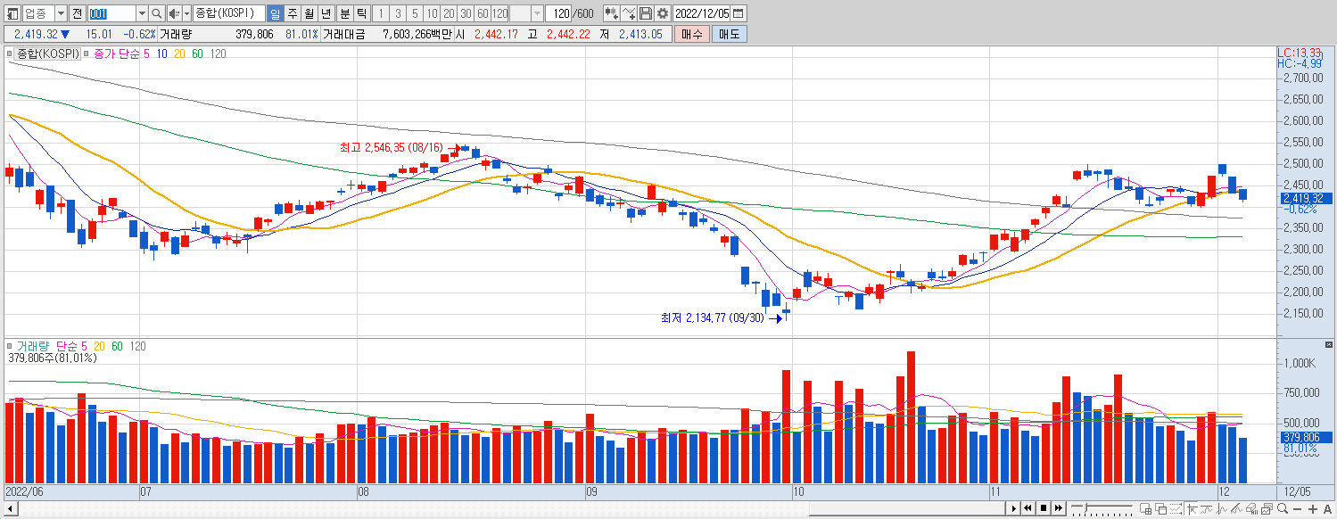1337x519 pixels.
Task: Select the crosshair pointer tool icon
Action: click(1192, 509)
